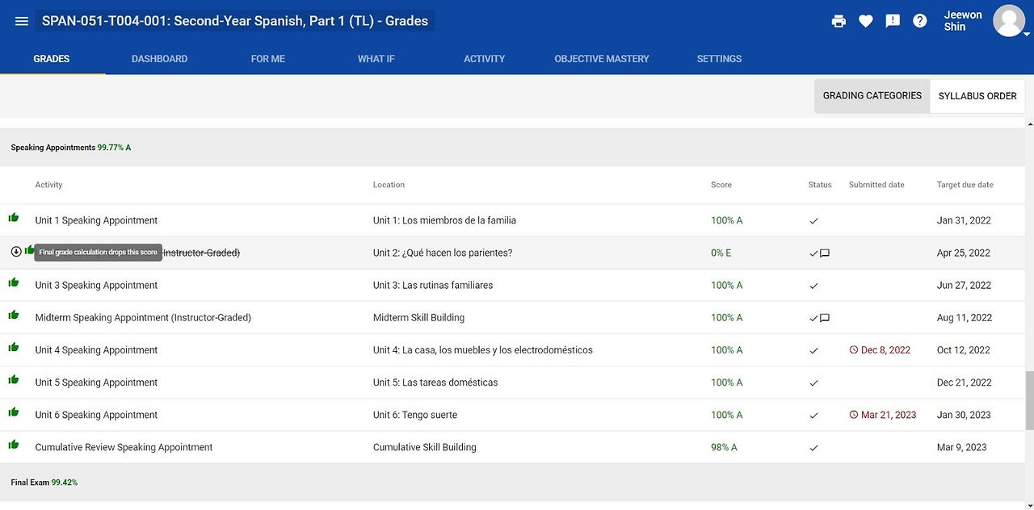The image size is (1034, 510).
Task: Click thumbs-up icon for Unit 5 Speaking Appointment
Action: tap(14, 379)
